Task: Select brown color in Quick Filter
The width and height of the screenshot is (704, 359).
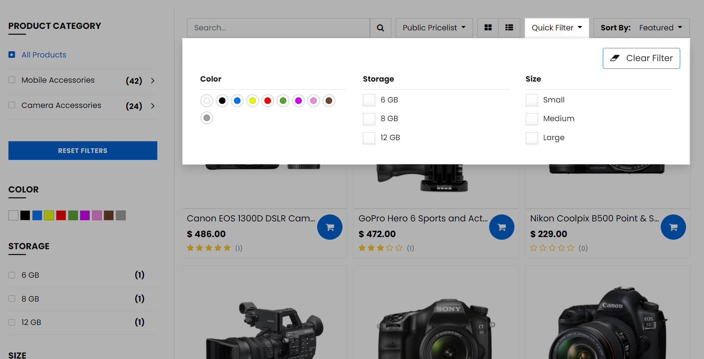Action: click(x=329, y=100)
